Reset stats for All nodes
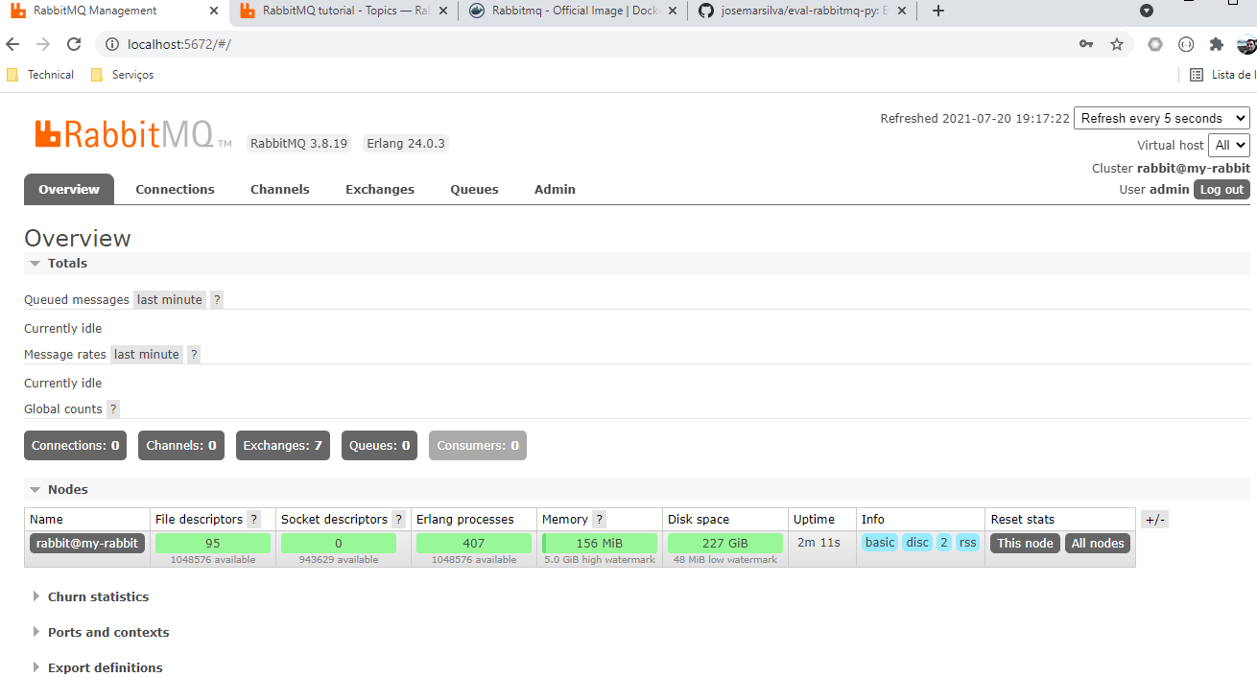The width and height of the screenshot is (1257, 677). point(1098,543)
